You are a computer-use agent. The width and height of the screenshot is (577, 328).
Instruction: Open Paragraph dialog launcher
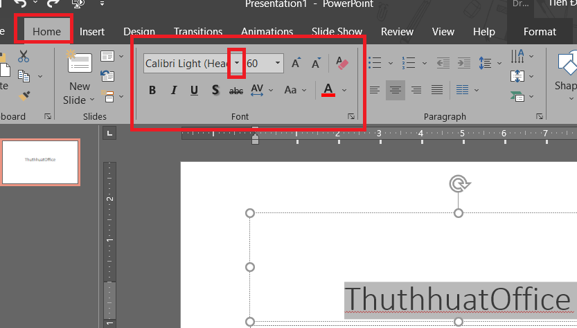click(540, 116)
